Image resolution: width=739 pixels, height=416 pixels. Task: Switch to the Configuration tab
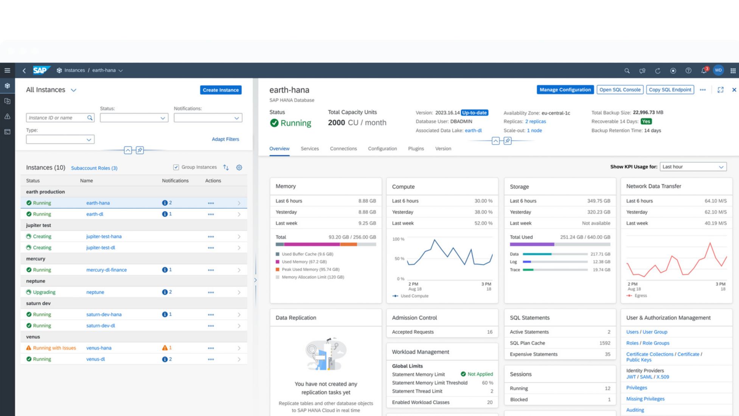382,149
